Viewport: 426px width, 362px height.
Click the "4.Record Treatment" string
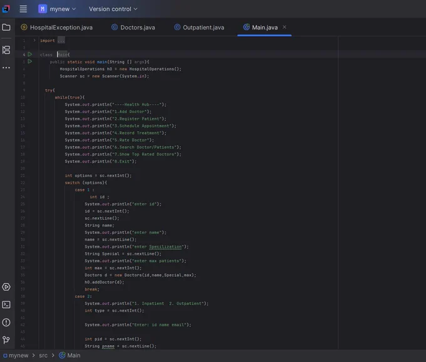coord(137,133)
